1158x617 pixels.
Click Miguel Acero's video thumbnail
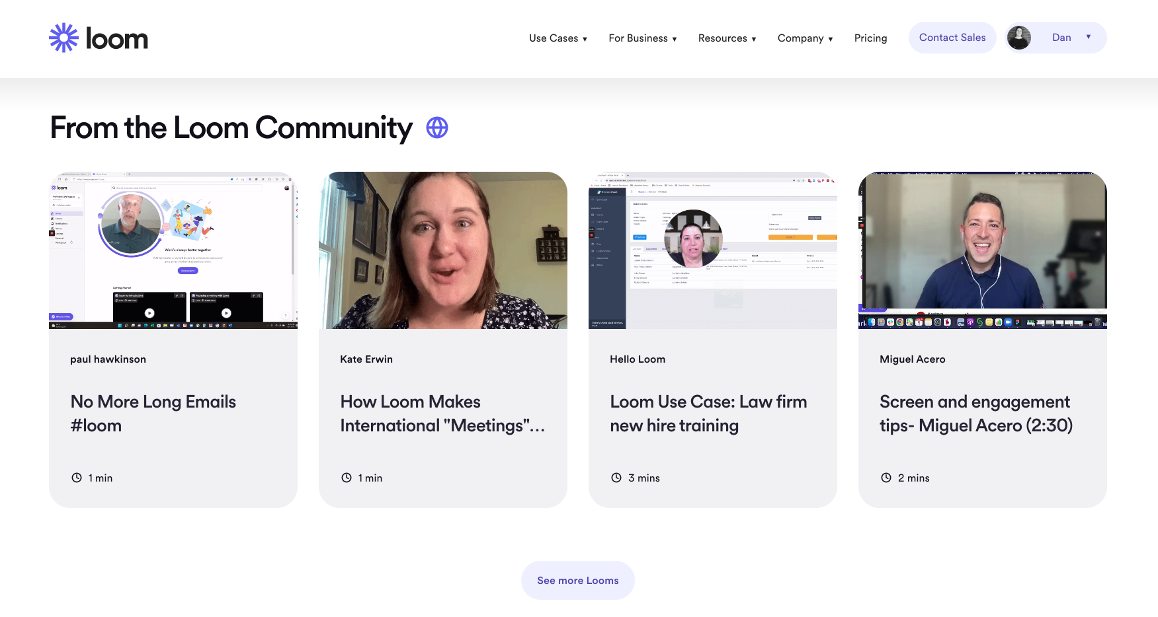click(983, 250)
